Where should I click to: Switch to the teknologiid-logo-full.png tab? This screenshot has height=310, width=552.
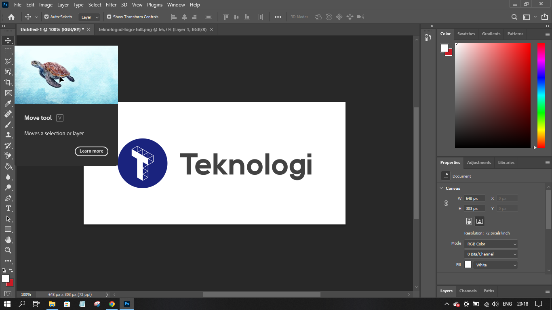click(x=152, y=29)
